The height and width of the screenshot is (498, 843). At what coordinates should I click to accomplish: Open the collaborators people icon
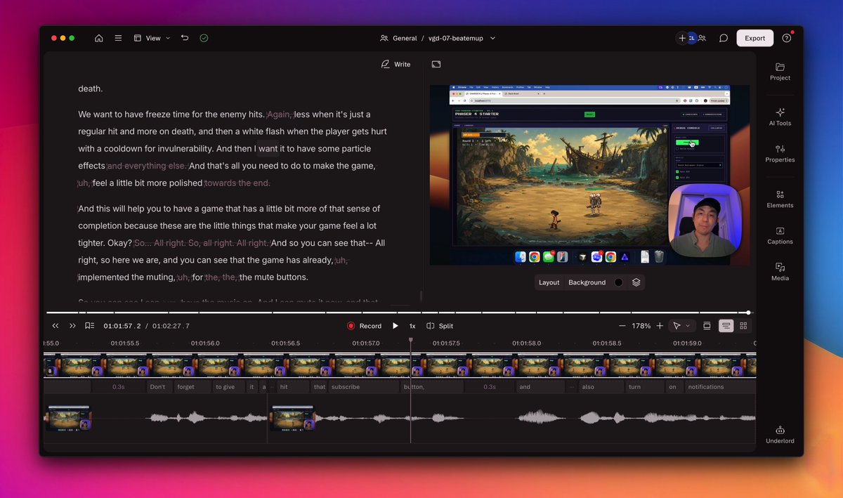click(x=702, y=38)
